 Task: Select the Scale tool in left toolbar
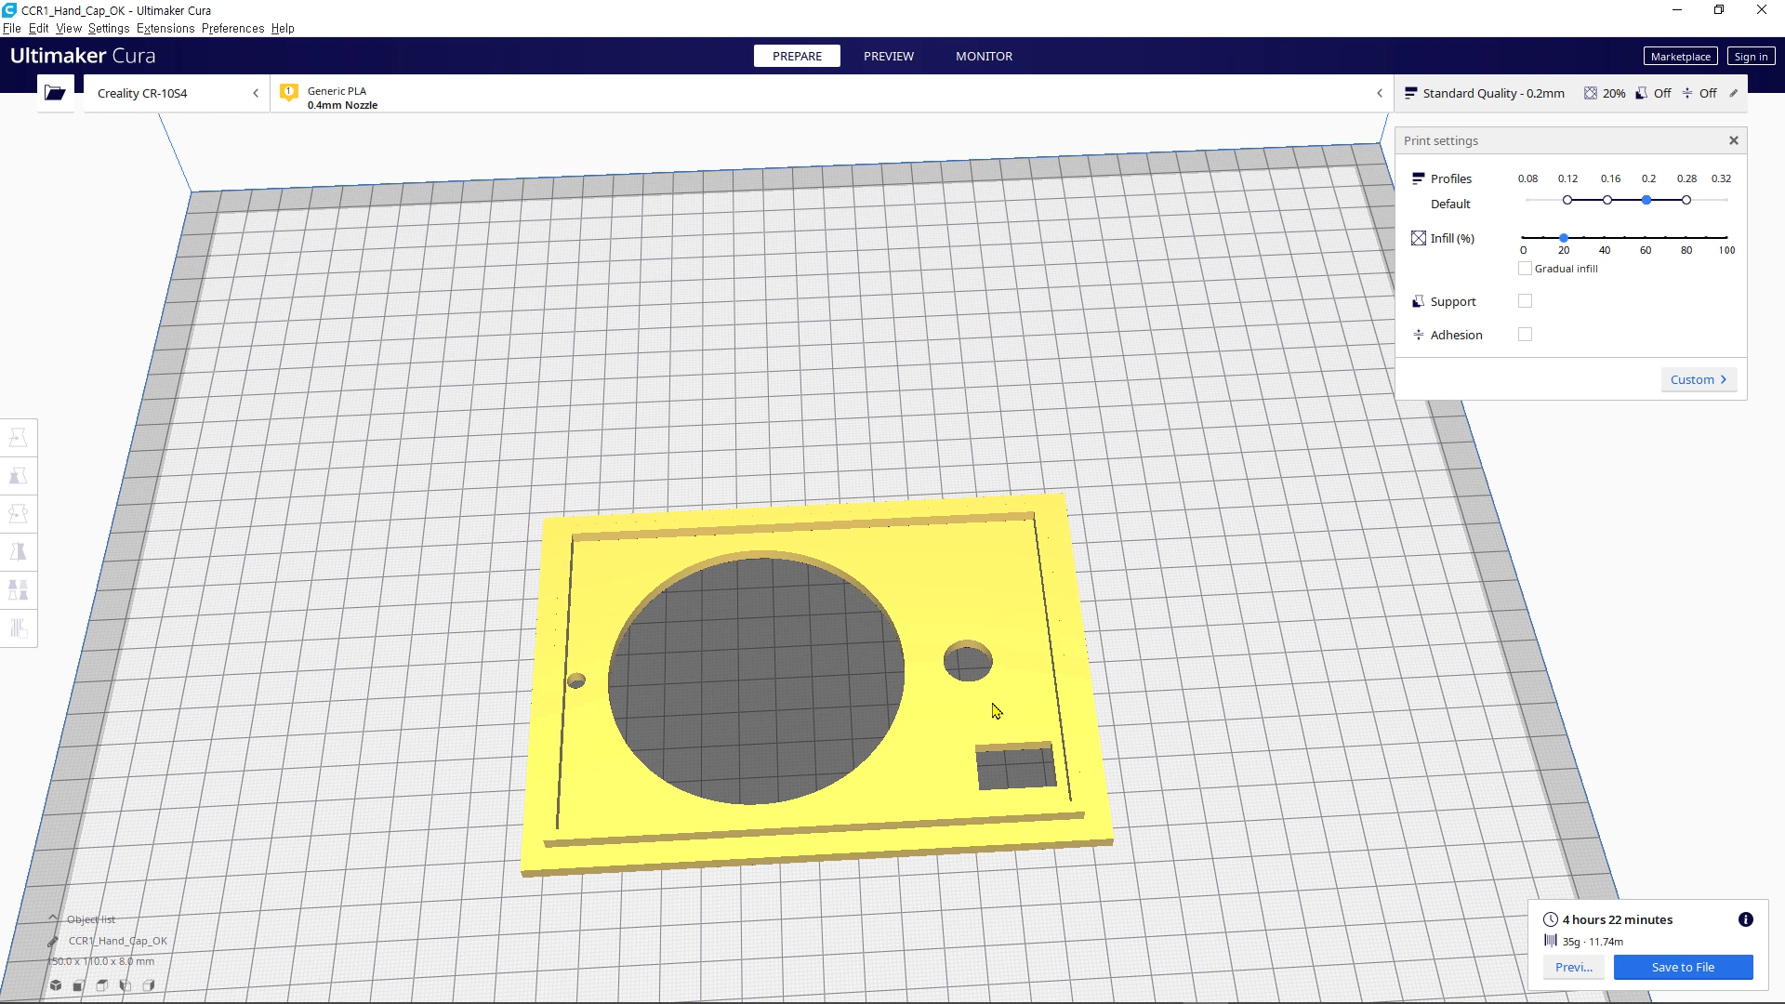(x=18, y=476)
